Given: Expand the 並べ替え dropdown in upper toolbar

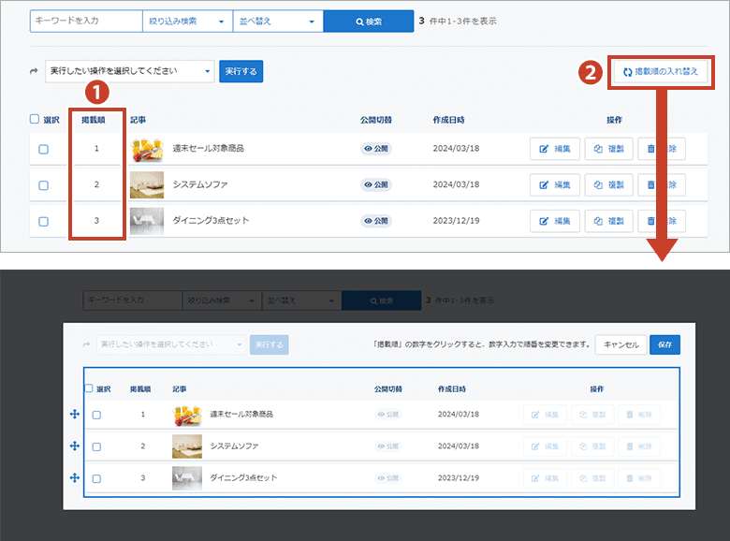Looking at the screenshot, I should (276, 21).
